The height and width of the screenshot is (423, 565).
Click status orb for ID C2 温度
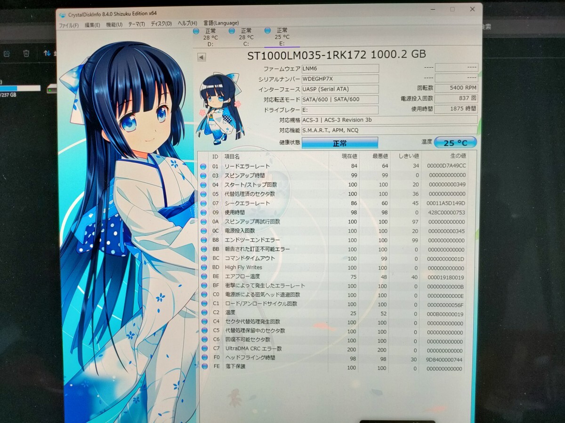pyautogui.click(x=203, y=313)
